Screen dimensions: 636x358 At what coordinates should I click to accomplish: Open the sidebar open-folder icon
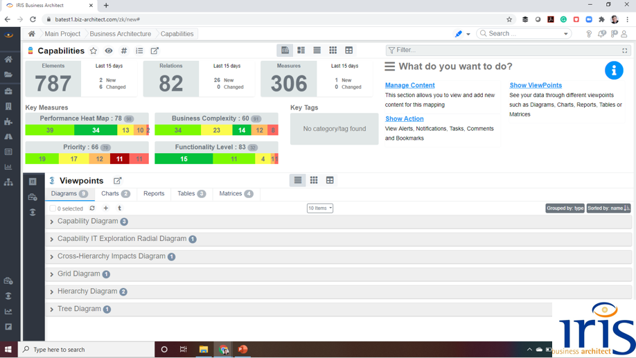[x=8, y=75]
